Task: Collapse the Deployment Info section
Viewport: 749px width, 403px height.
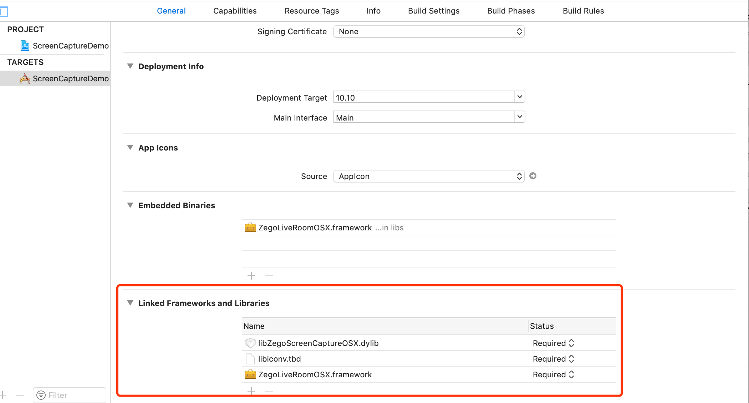Action: coord(130,66)
